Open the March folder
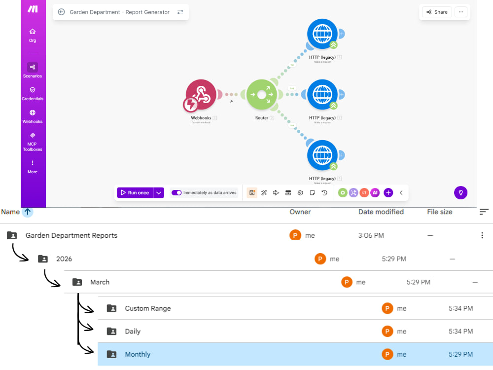 100,282
